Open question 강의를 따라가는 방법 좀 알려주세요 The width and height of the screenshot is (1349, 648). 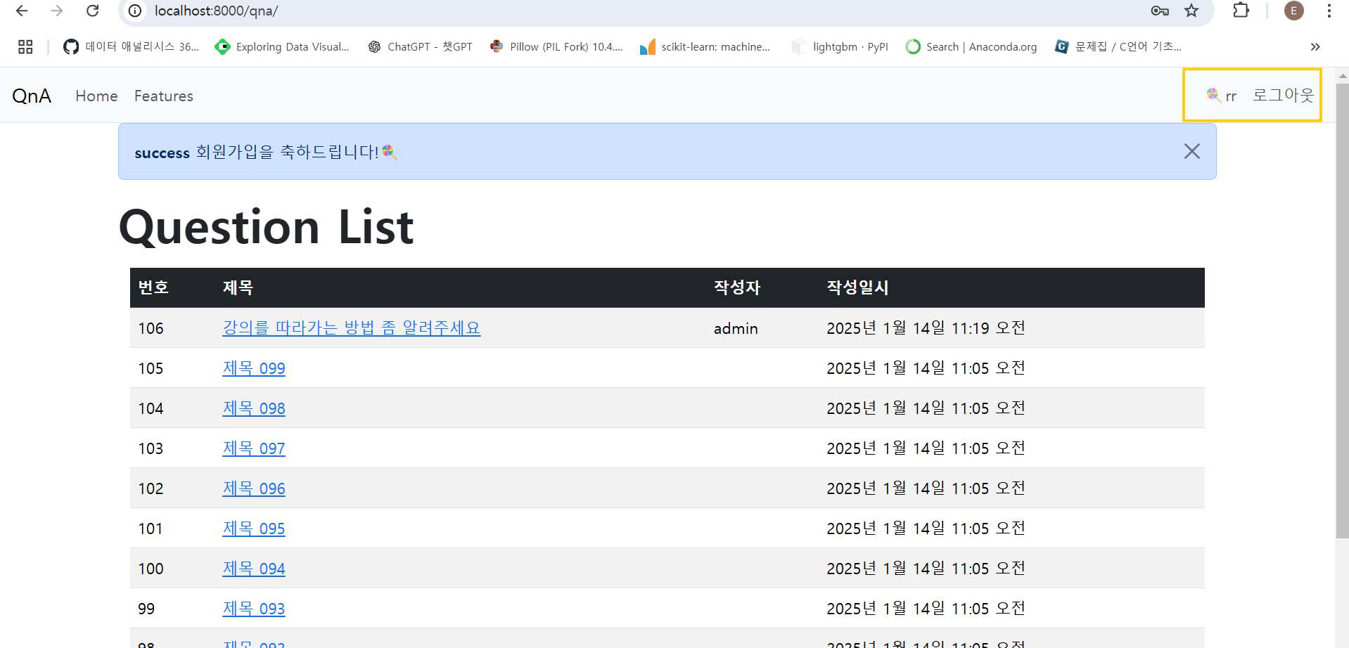click(352, 328)
